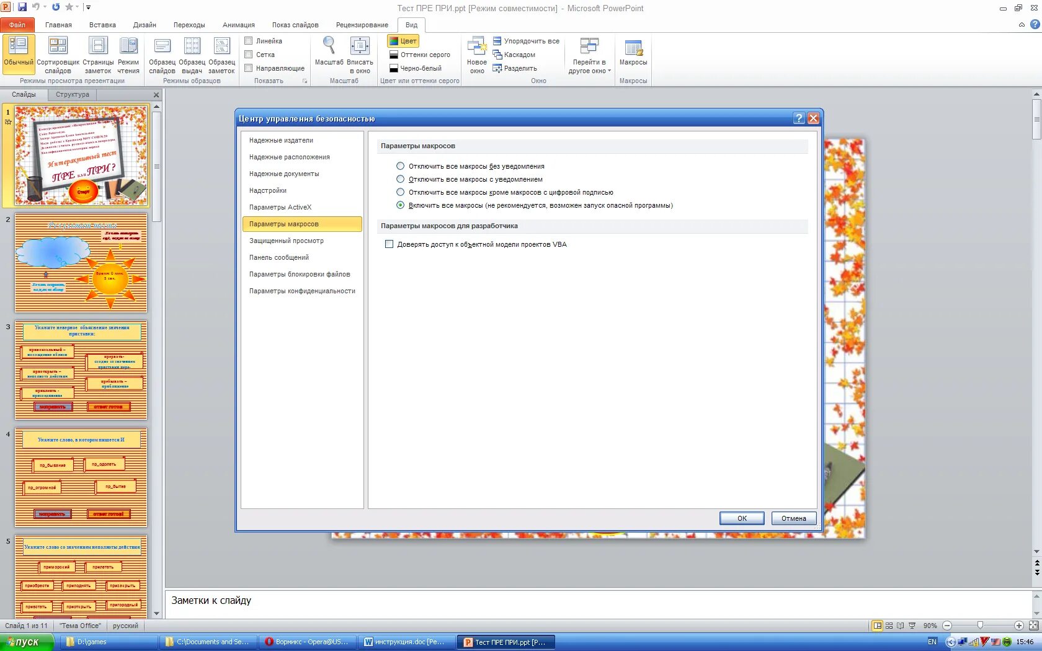This screenshot has width=1042, height=651.
Task: Enable the Guides (Направляющие) checkbox
Action: (249, 68)
